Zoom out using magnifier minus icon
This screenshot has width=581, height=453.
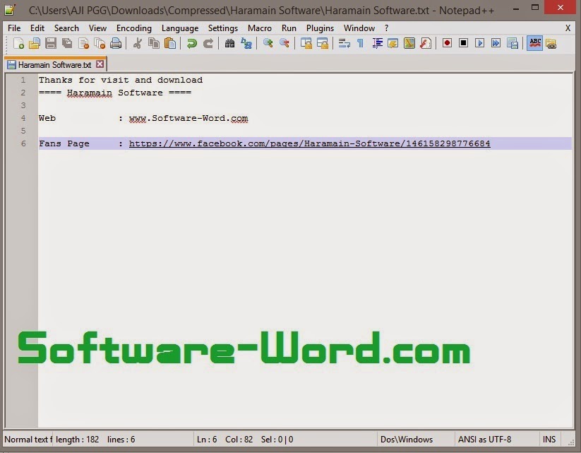284,43
